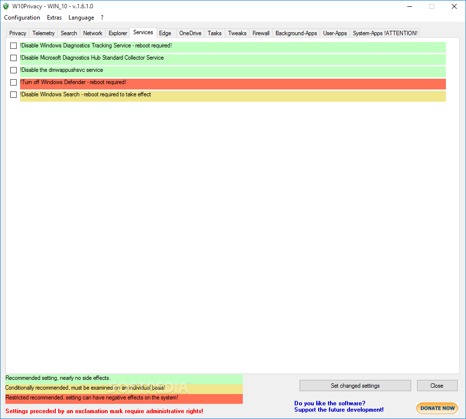Click the yellow Conditionally recommended legend row
The width and height of the screenshot is (466, 419).
tap(124, 389)
